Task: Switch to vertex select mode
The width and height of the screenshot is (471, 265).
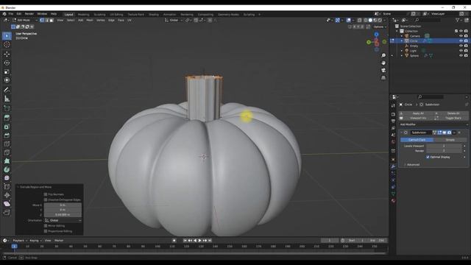Action: 42,20
